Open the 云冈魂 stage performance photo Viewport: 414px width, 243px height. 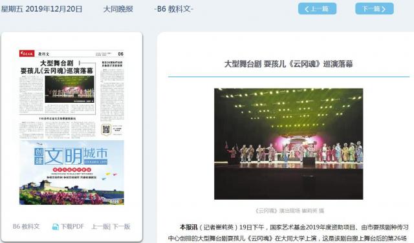coord(289,143)
